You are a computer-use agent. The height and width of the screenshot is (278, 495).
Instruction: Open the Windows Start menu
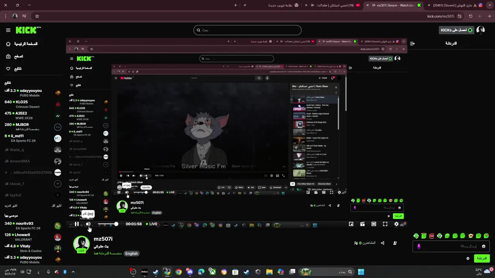tap(361, 272)
